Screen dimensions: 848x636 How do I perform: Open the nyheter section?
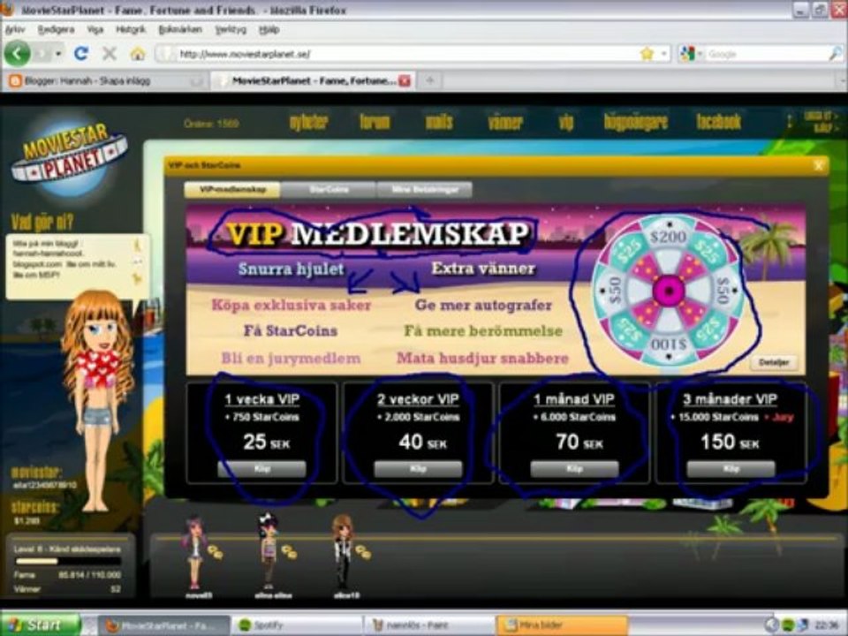click(x=309, y=122)
